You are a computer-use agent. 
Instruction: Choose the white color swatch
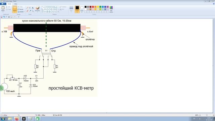(x=86, y=9)
